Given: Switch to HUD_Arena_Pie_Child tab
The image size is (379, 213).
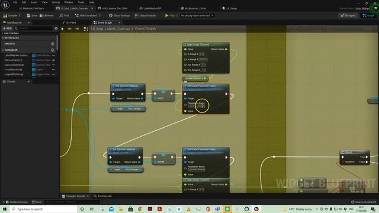Looking at the screenshot, I should (113, 8).
